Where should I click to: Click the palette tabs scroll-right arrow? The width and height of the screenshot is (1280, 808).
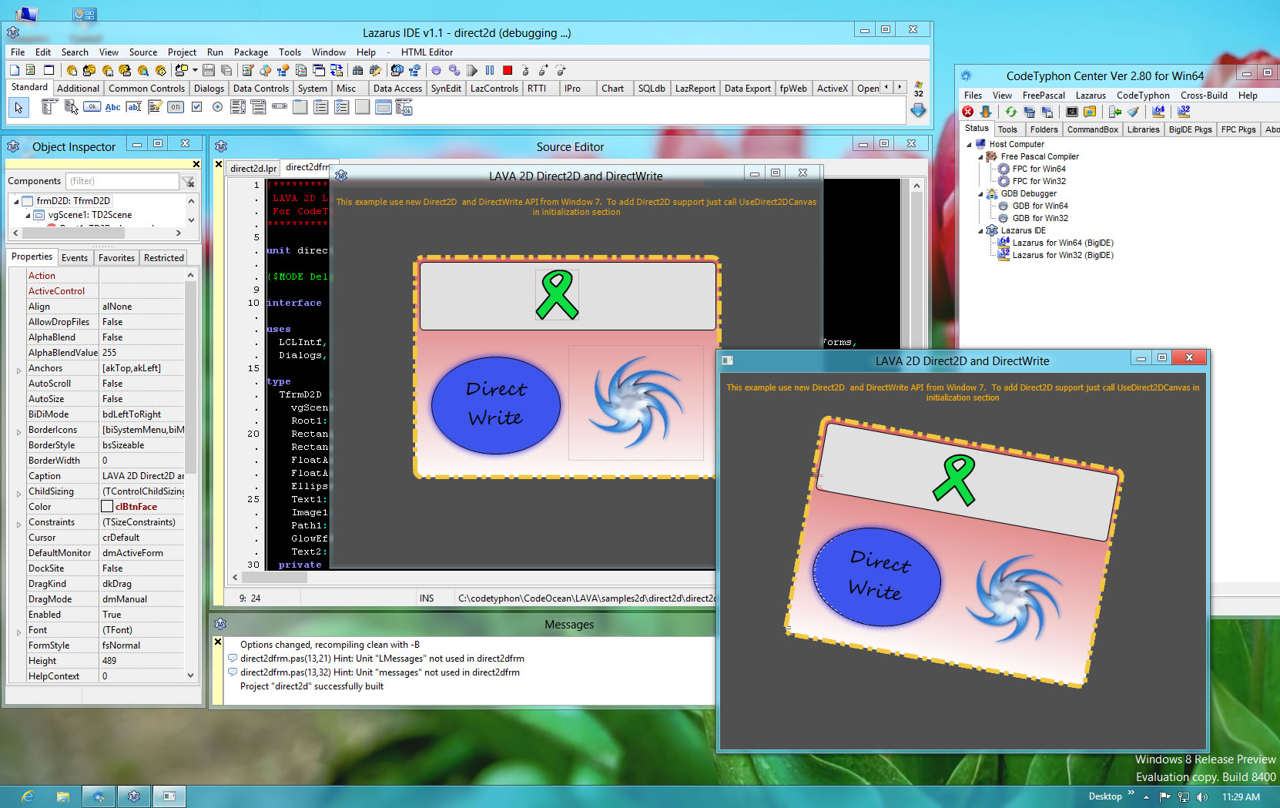pos(899,87)
